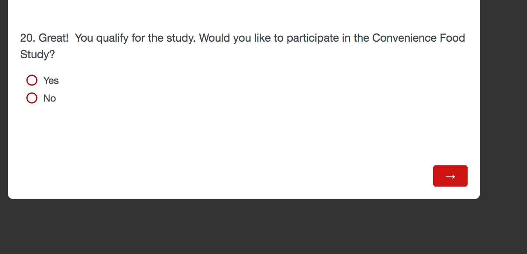Choose Yes to participate in the study

click(x=32, y=80)
